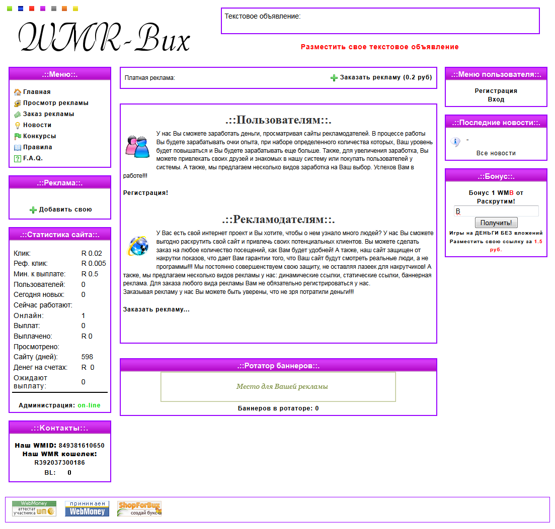Click the lightbulb icon beside Новости

(17, 125)
